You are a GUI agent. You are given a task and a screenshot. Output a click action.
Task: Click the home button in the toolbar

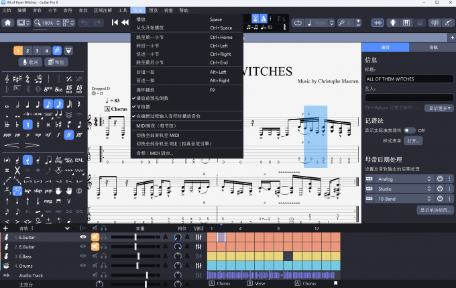pos(8,23)
